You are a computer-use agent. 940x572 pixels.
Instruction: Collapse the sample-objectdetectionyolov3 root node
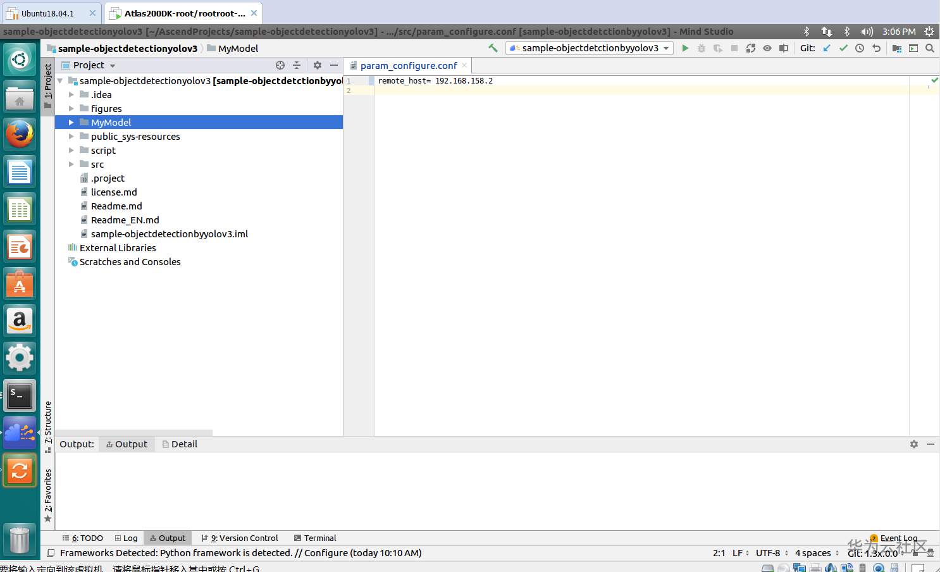click(60, 81)
